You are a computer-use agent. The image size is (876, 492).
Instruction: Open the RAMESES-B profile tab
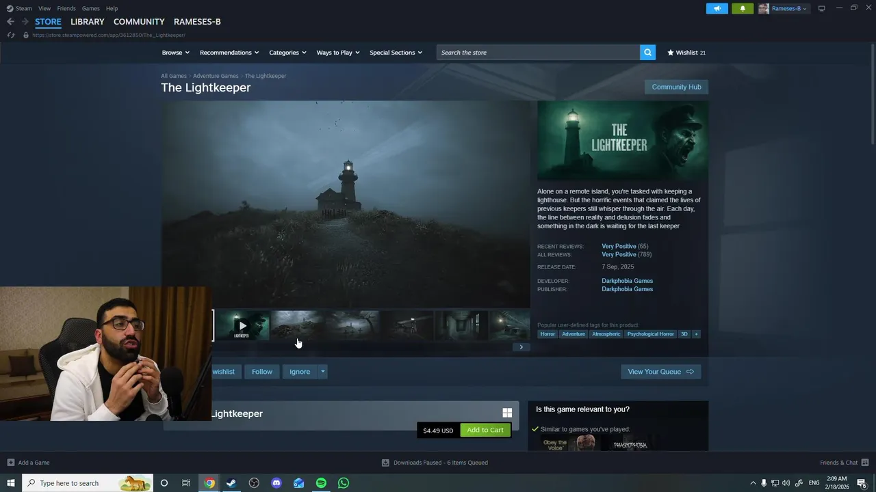click(x=197, y=22)
